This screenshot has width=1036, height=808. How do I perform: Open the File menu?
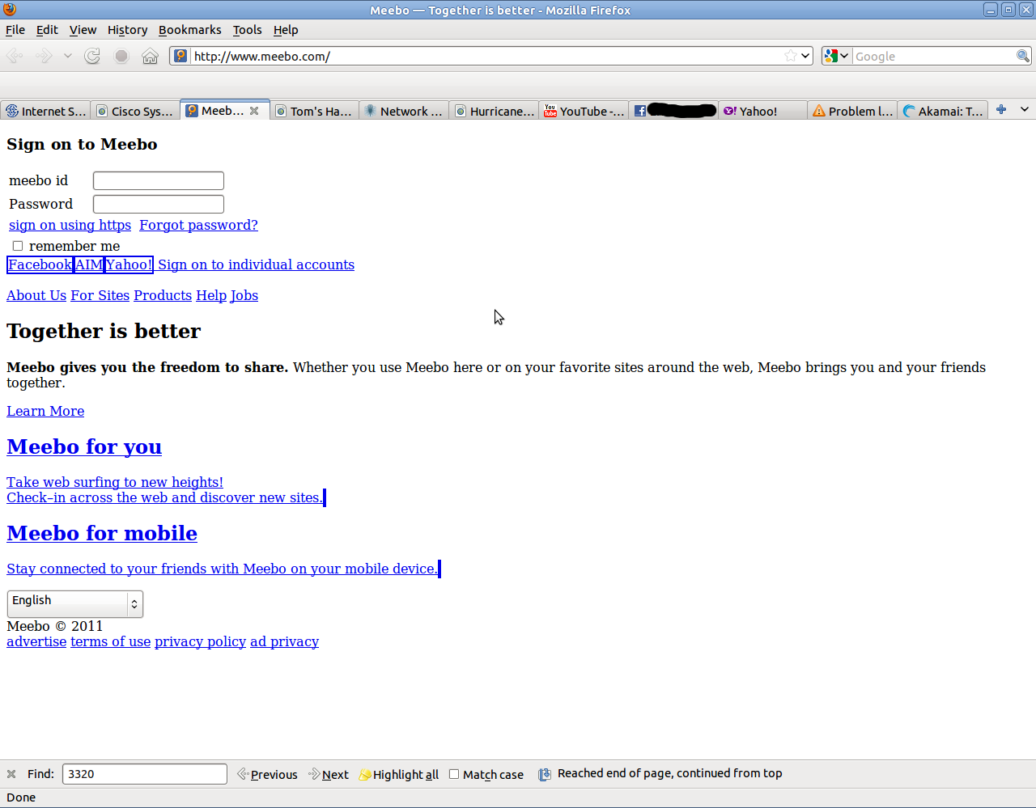[x=15, y=30]
